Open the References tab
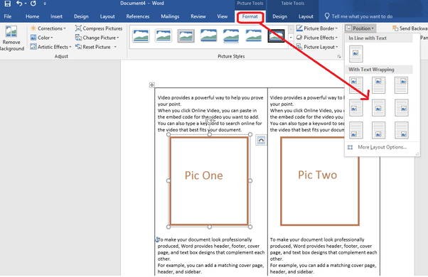Screen dimensions: 428x277 [138, 16]
